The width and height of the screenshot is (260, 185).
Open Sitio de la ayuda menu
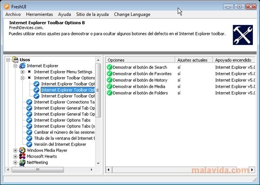pyautogui.click(x=92, y=15)
